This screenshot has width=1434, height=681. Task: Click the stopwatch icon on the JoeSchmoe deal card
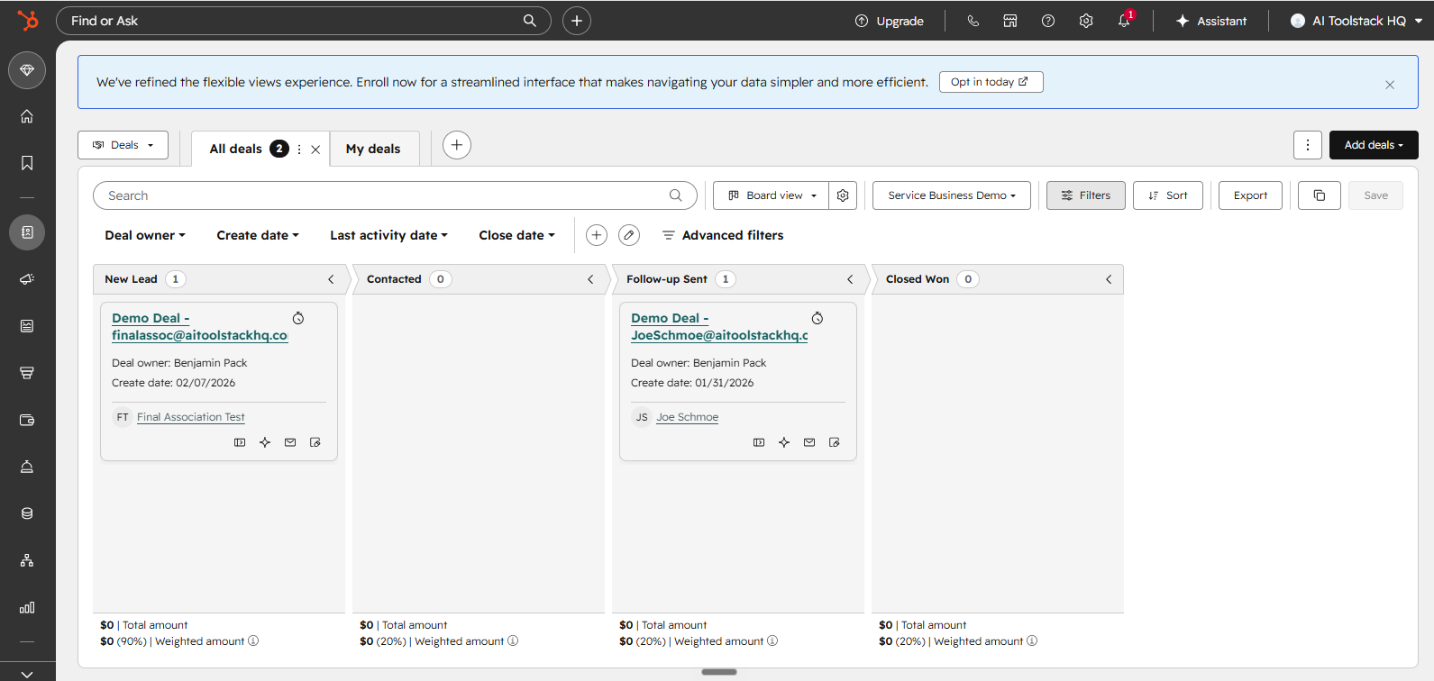click(x=817, y=318)
